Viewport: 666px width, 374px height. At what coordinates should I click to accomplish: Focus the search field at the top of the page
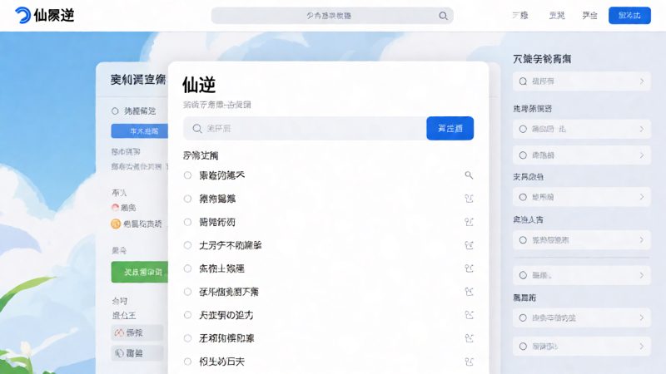pos(332,16)
